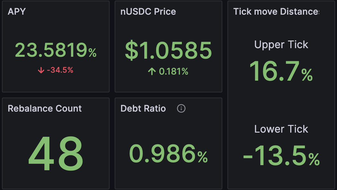Image resolution: width=337 pixels, height=190 pixels.
Task: Click the red down arrow under APY
Action: (x=41, y=70)
